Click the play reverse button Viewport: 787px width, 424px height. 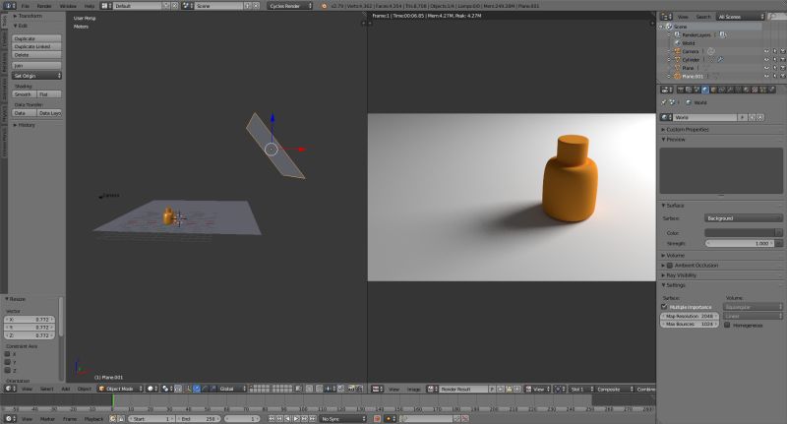tap(287, 419)
